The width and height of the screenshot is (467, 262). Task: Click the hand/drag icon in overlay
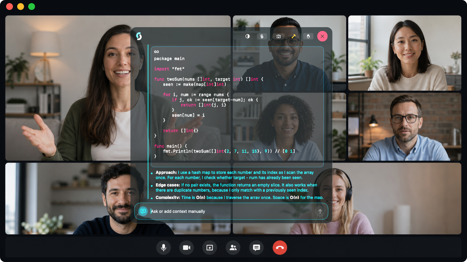308,36
